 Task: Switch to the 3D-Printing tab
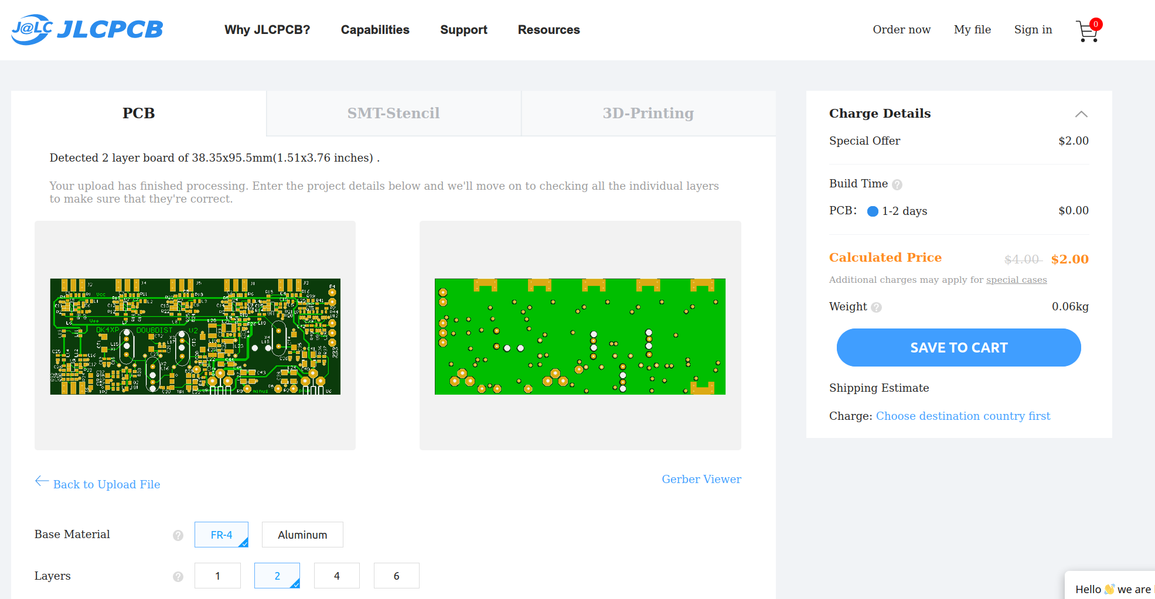click(x=648, y=113)
